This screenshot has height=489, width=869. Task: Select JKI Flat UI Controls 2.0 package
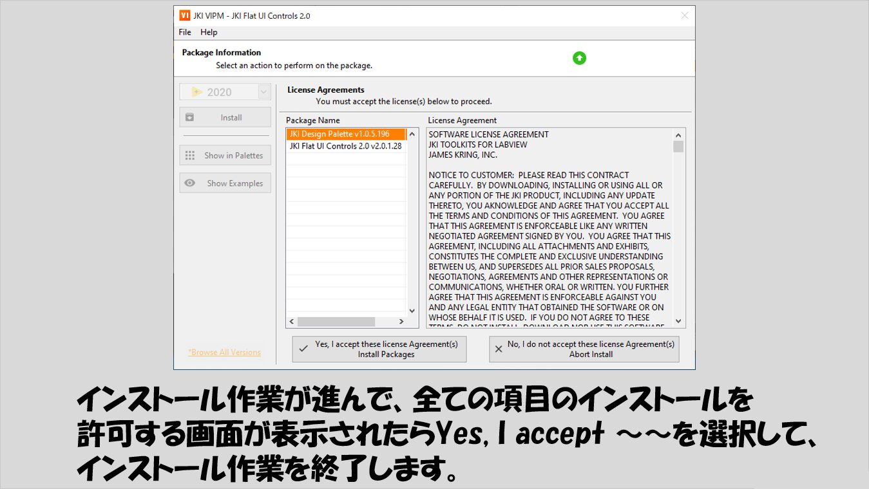click(347, 146)
